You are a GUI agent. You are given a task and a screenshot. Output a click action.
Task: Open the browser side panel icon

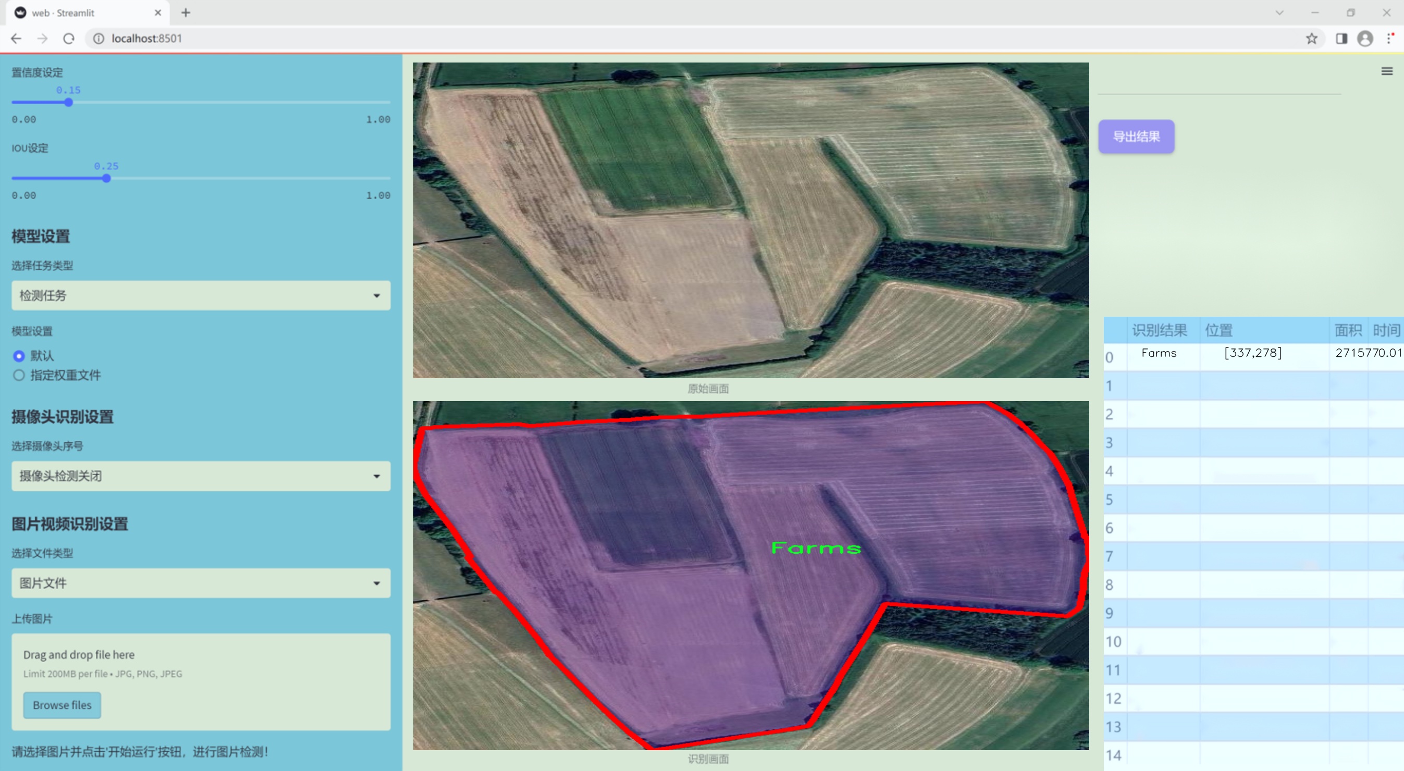tap(1341, 39)
